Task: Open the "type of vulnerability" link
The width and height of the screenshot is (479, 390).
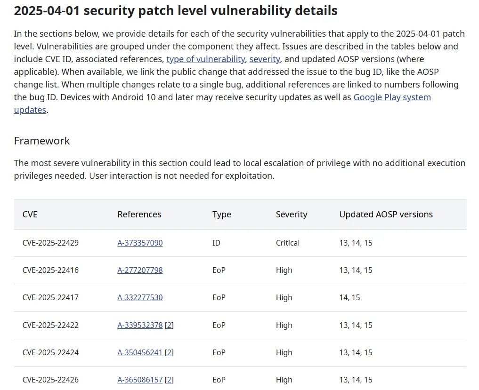Action: click(x=205, y=59)
